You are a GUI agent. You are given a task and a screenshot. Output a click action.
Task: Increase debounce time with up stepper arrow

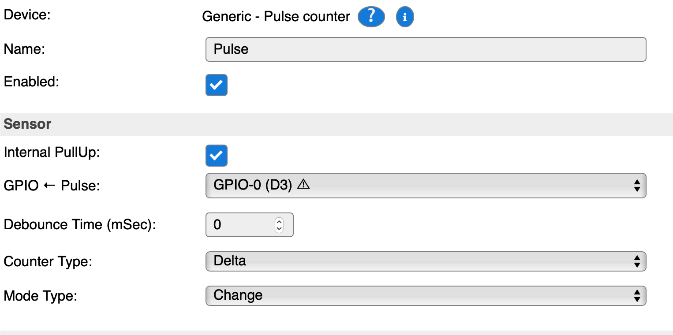279,221
